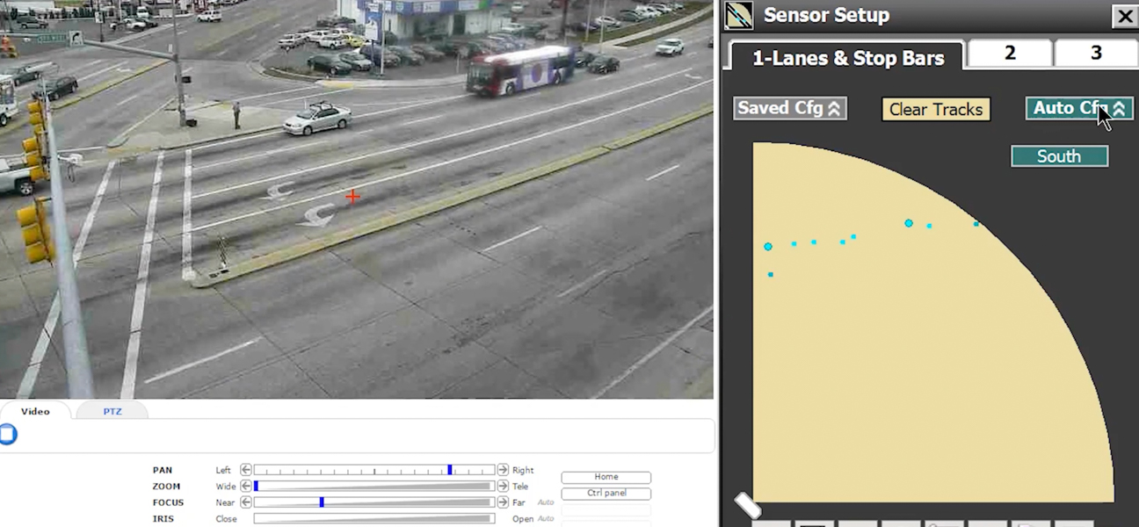Click the red crosshair in camera video
Viewport: 1139px width, 527px height.
coord(352,197)
